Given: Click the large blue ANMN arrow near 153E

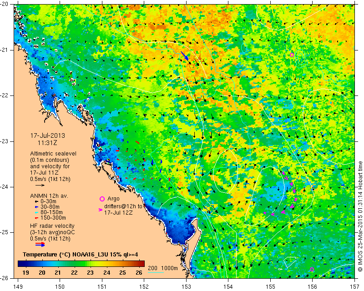Looking at the screenshot, I should [185, 55].
